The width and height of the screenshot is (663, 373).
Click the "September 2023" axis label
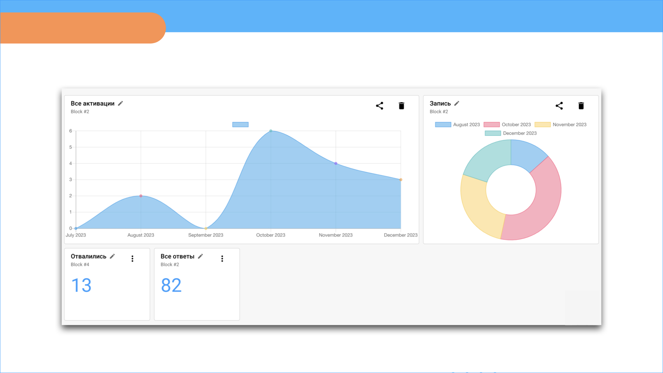206,235
